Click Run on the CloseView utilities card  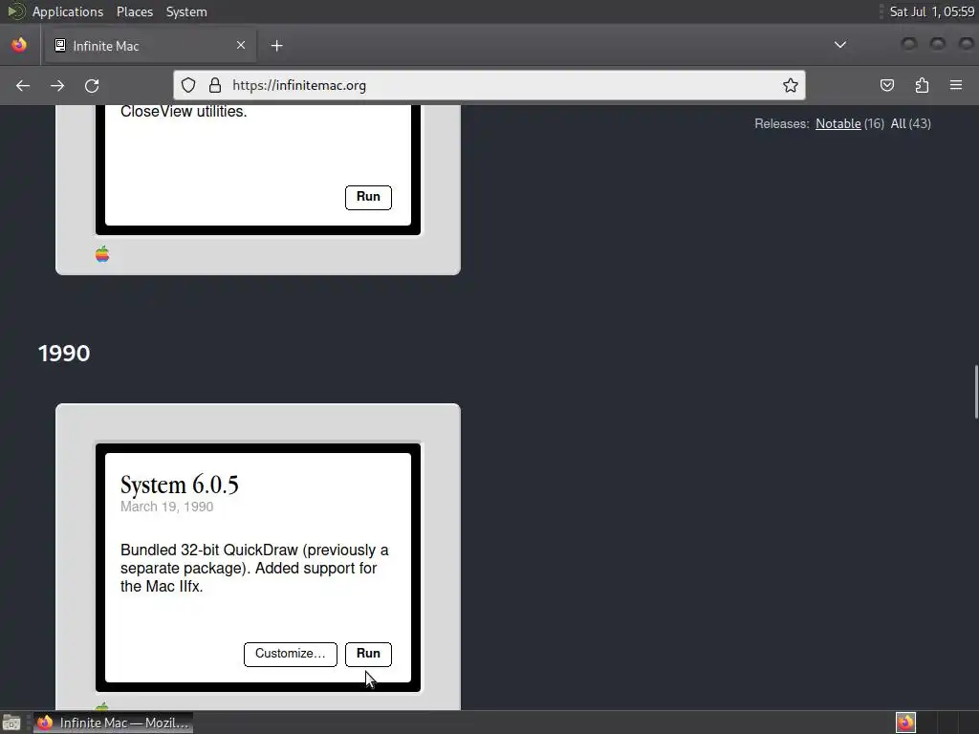(x=368, y=197)
